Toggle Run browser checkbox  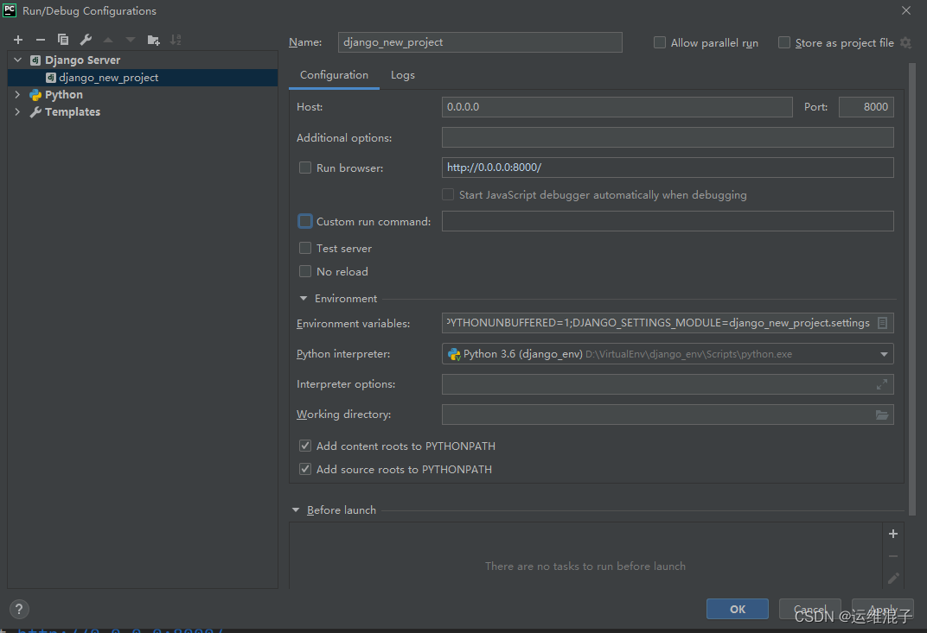click(x=305, y=168)
